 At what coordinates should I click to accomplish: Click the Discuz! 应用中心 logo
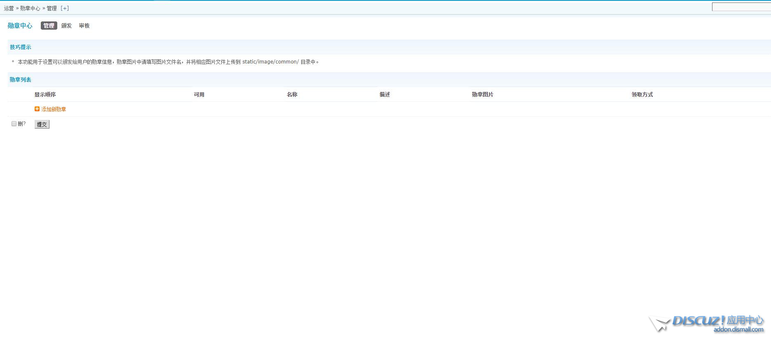[x=707, y=324]
